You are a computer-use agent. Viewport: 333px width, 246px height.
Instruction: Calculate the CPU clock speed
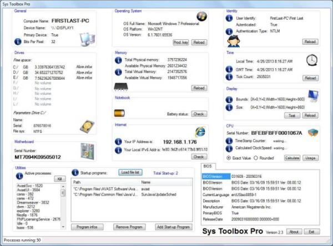pyautogui.click(x=292, y=158)
